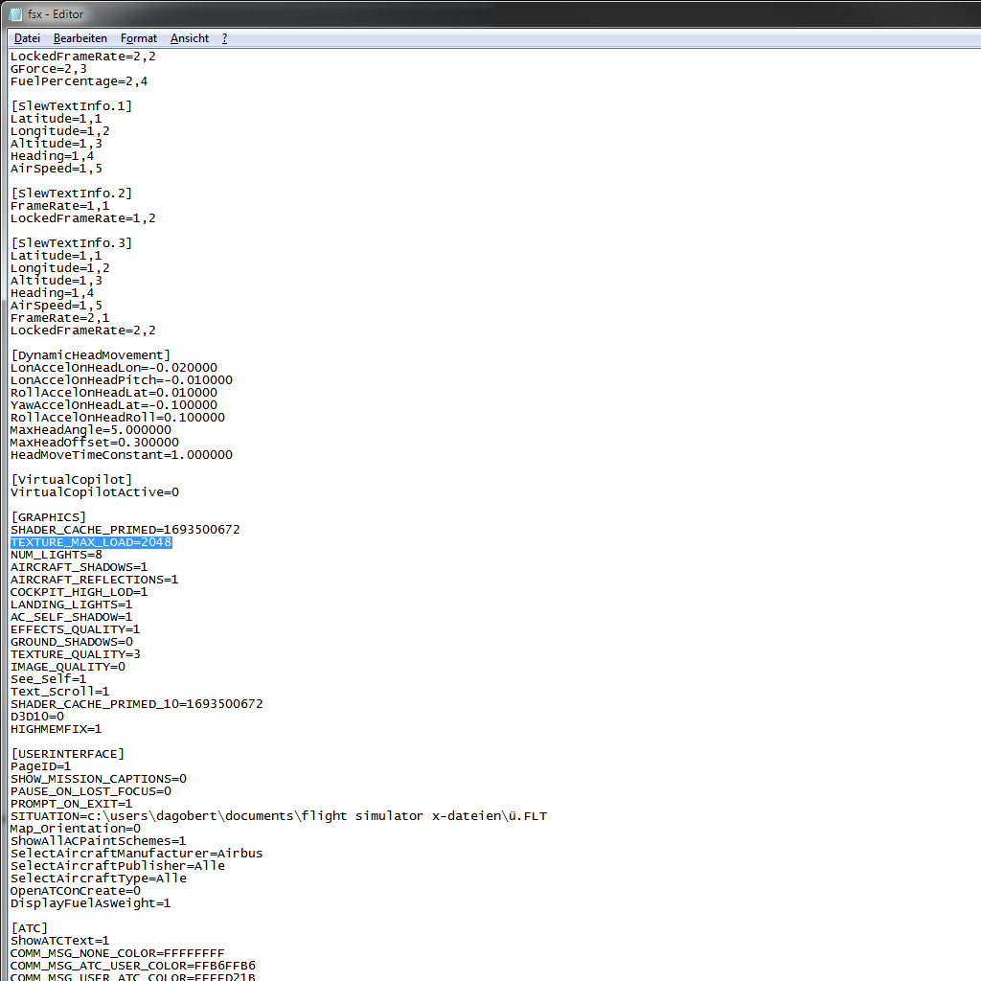The image size is (981, 981).
Task: Open the Bearbeiten menu
Action: click(80, 38)
